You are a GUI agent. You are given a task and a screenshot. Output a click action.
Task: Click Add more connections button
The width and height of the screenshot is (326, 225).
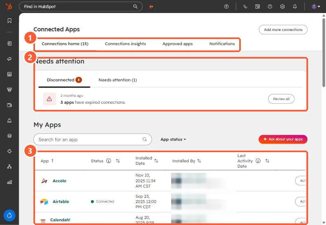[283, 30]
